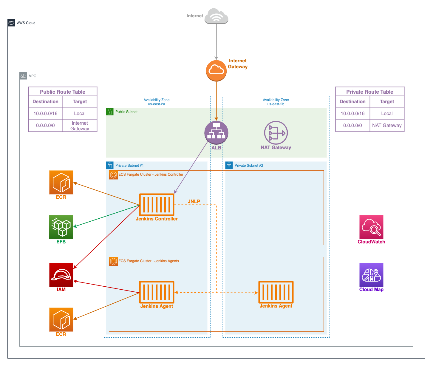Click the EFS storage icon
433x366 pixels.
61,227
